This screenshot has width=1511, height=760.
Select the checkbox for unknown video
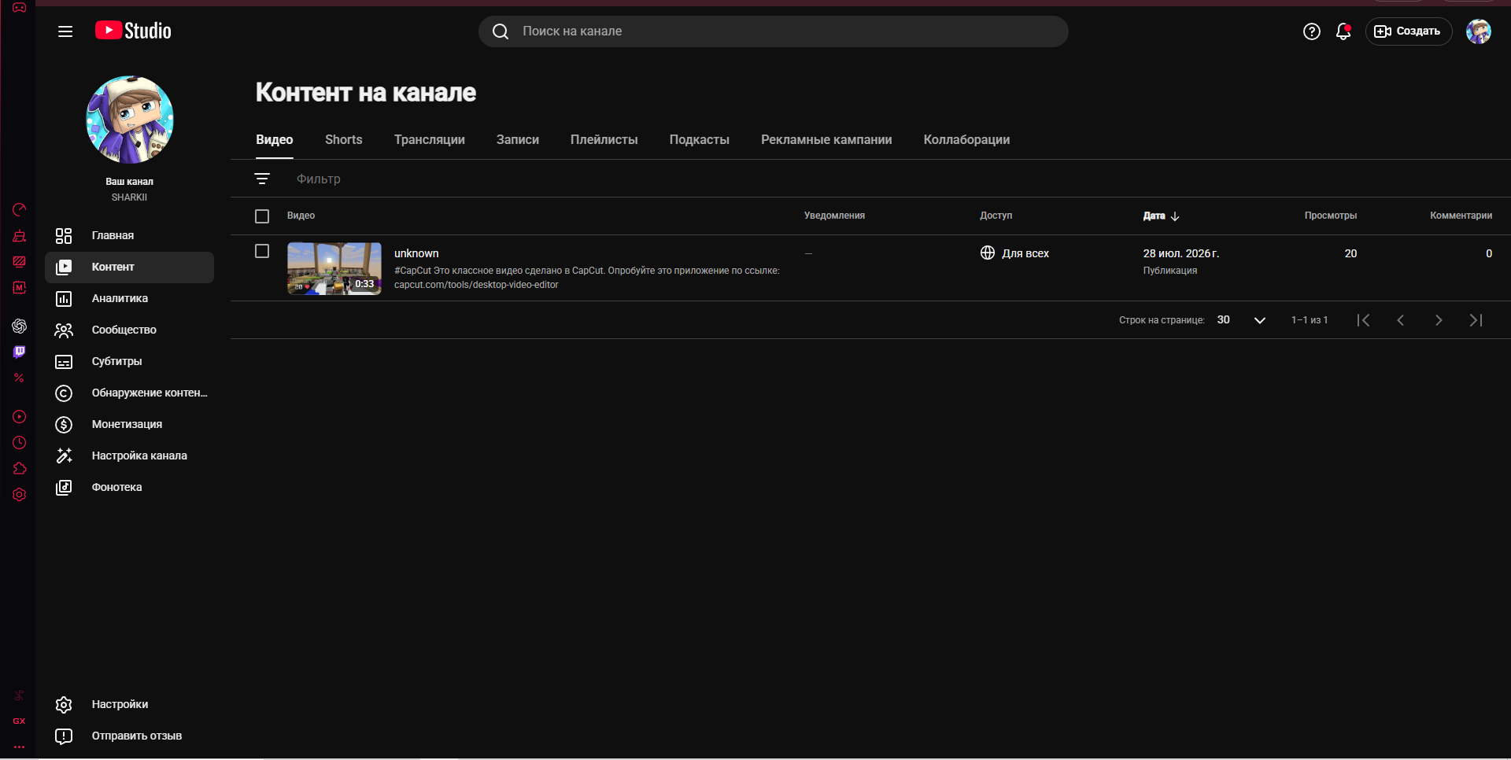click(262, 251)
